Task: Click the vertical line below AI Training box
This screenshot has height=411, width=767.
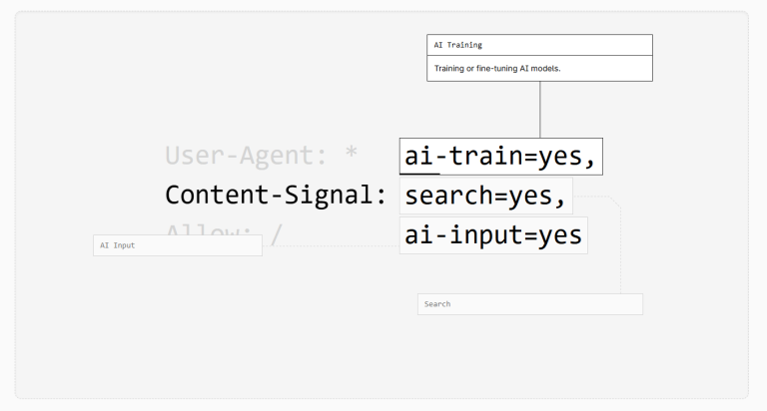Action: 540,110
